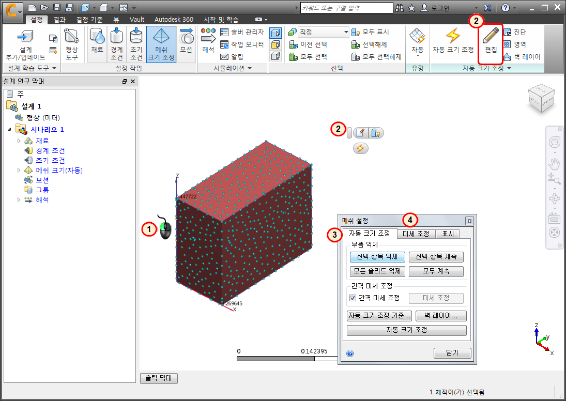Expand the 재료 tree node
The width and height of the screenshot is (566, 401).
pos(19,141)
